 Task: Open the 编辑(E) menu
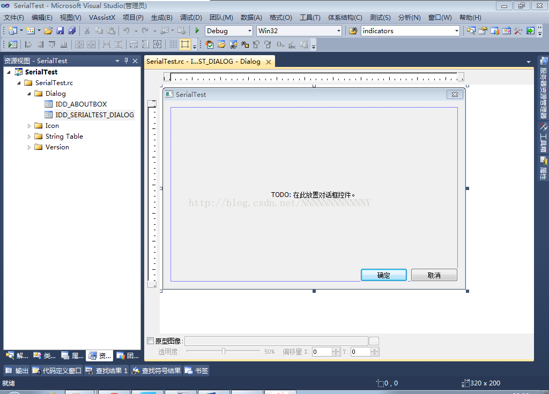42,18
